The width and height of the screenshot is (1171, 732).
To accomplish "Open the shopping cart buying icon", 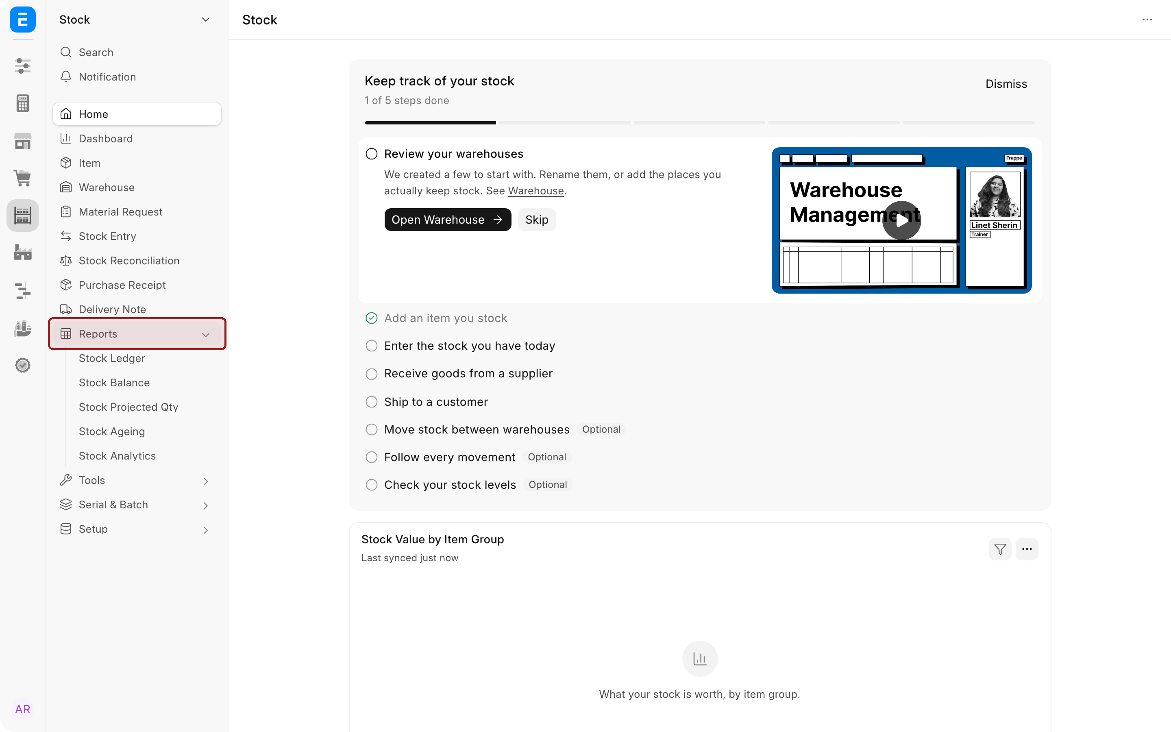I will [x=22, y=178].
